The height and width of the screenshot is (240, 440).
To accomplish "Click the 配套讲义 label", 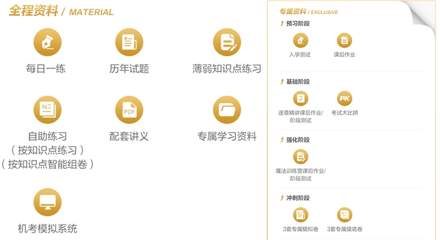I will coord(129,136).
